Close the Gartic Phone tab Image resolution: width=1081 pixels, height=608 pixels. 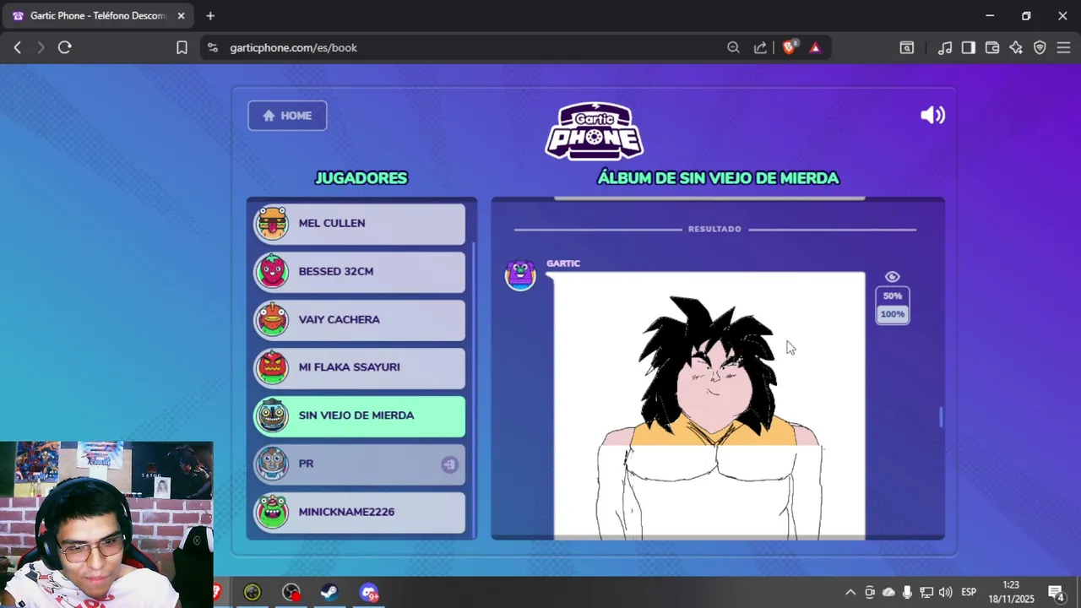181,16
